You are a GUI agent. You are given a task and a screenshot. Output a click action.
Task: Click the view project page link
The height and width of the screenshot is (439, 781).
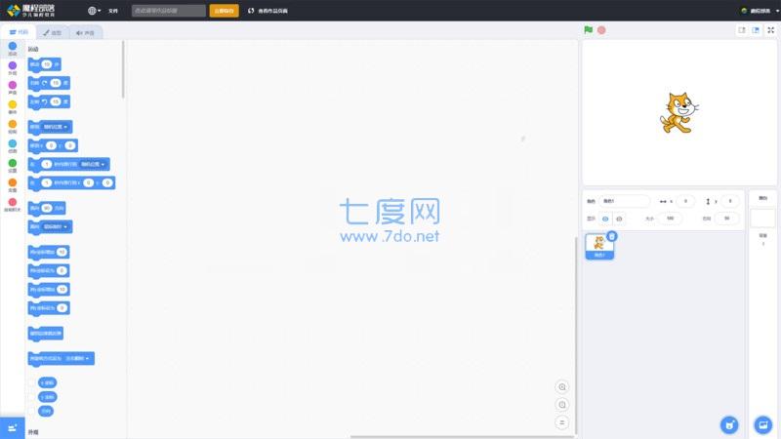click(x=267, y=11)
